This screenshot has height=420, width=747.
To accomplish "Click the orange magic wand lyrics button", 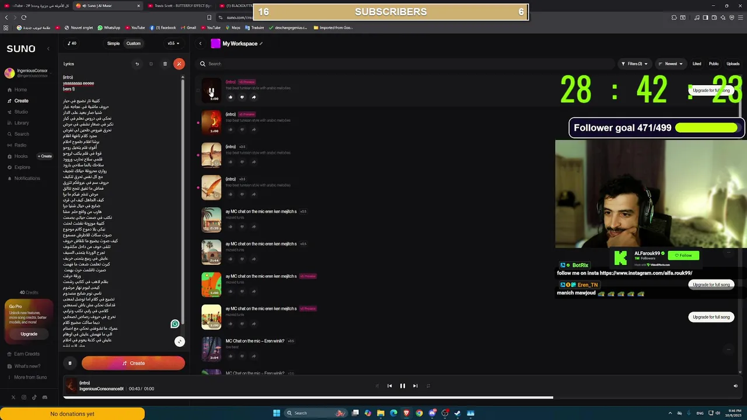I will pos(179,64).
